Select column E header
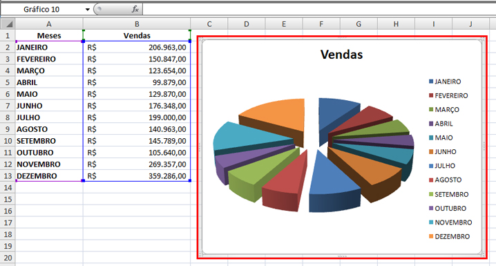Image resolution: width=496 pixels, height=266 pixels. (x=284, y=24)
